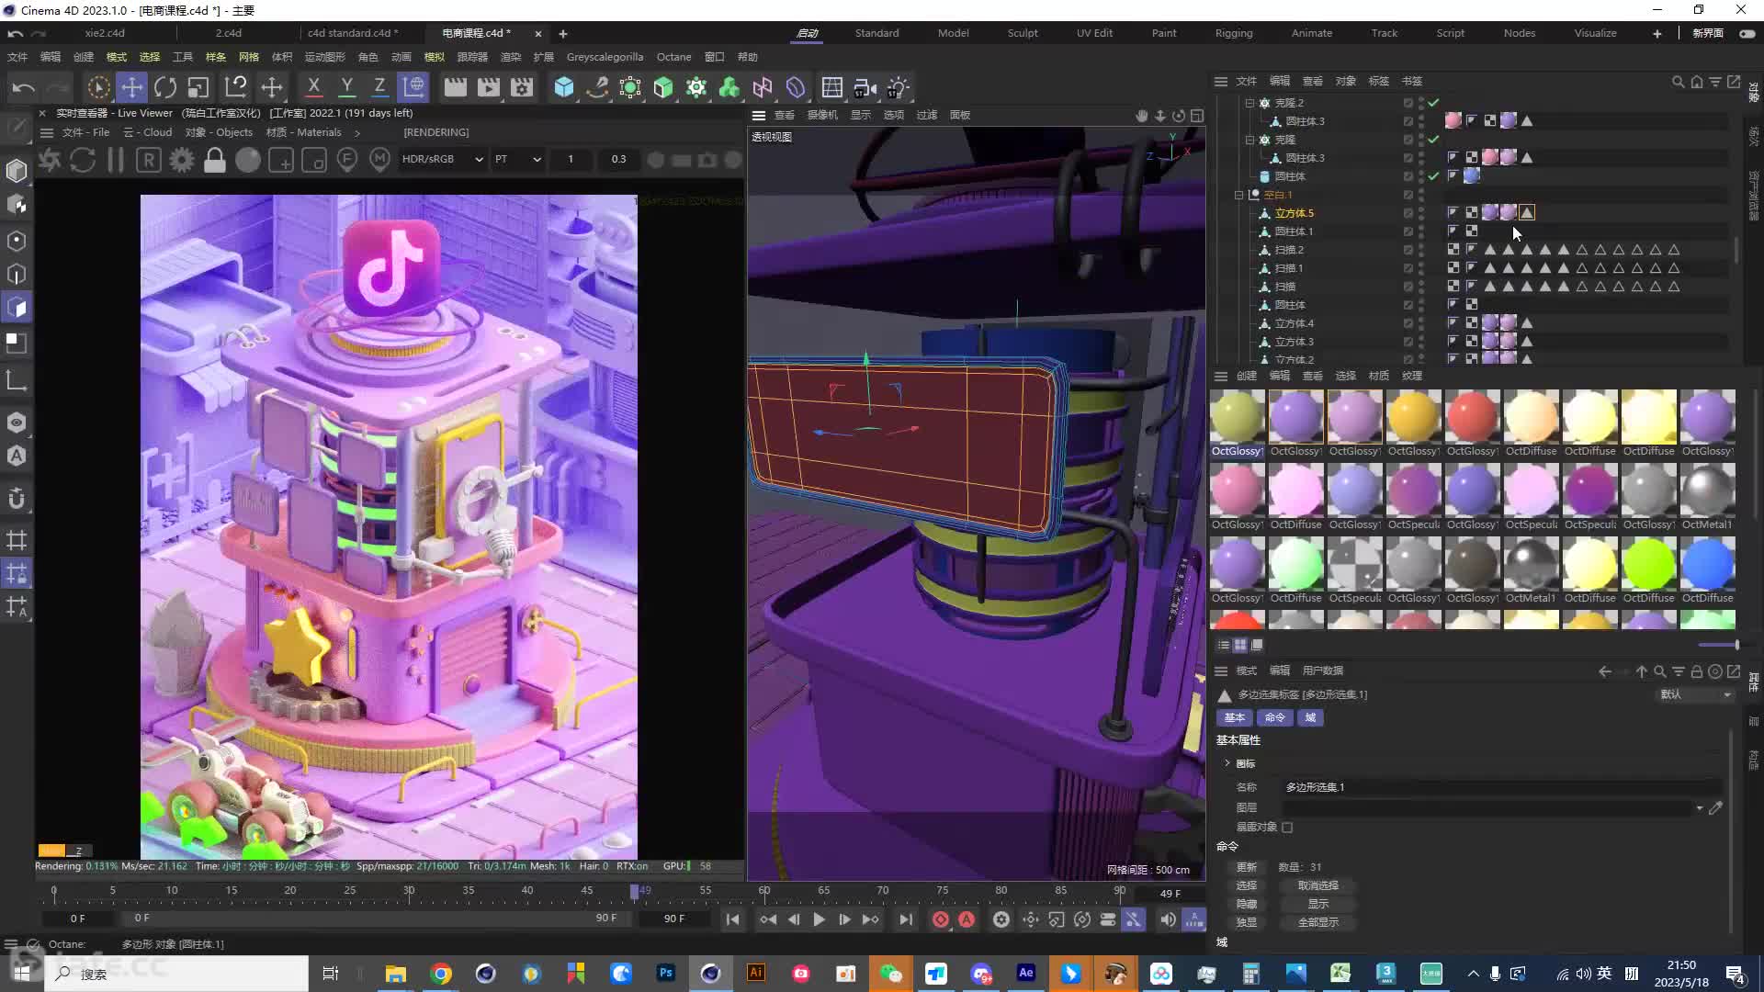Click the spline pen tool icon
Image resolution: width=1764 pixels, height=992 pixels.
click(597, 87)
